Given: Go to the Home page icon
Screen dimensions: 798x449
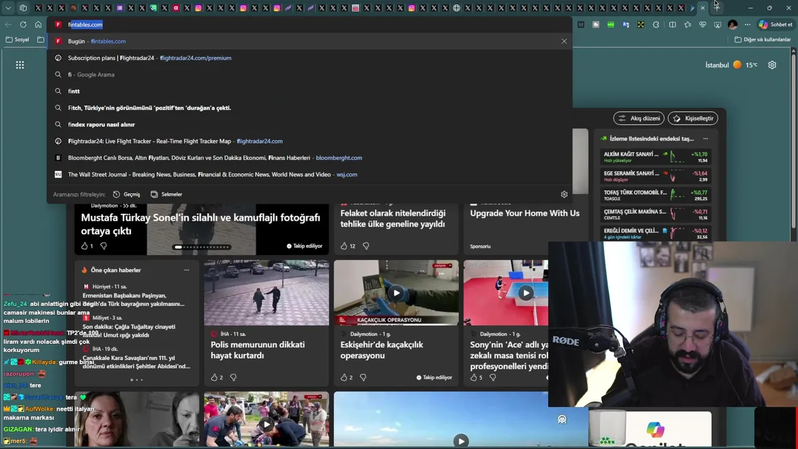Looking at the screenshot, I should click(38, 24).
